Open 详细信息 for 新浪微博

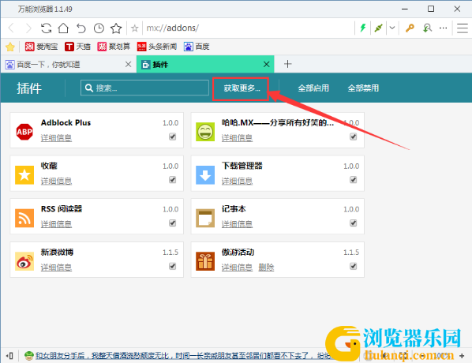56,268
